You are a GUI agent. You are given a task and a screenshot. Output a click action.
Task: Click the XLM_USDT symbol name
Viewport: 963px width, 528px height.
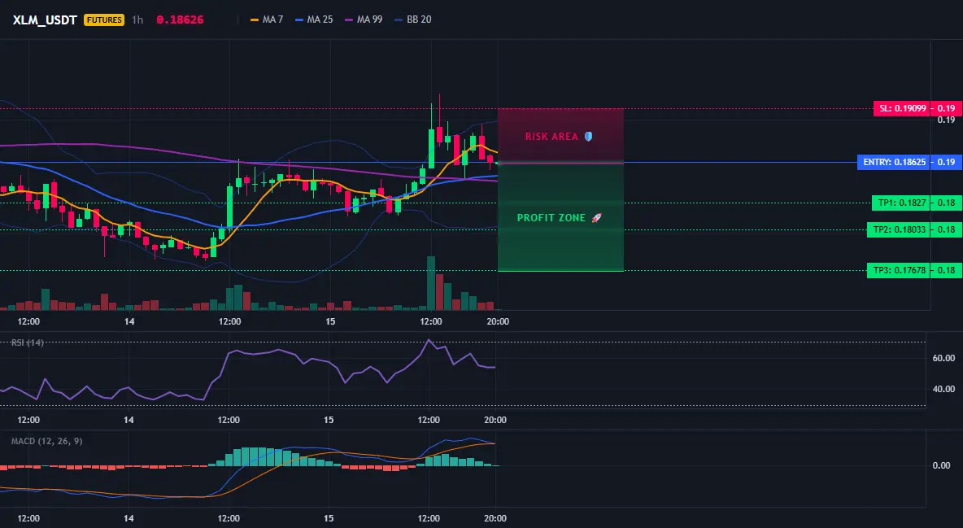45,20
